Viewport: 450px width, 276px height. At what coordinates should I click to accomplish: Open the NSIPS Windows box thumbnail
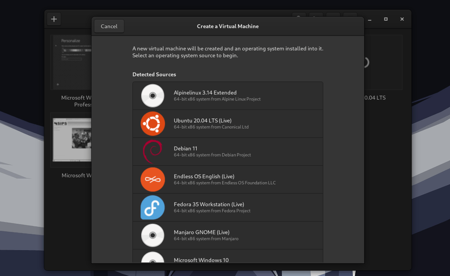(x=71, y=140)
